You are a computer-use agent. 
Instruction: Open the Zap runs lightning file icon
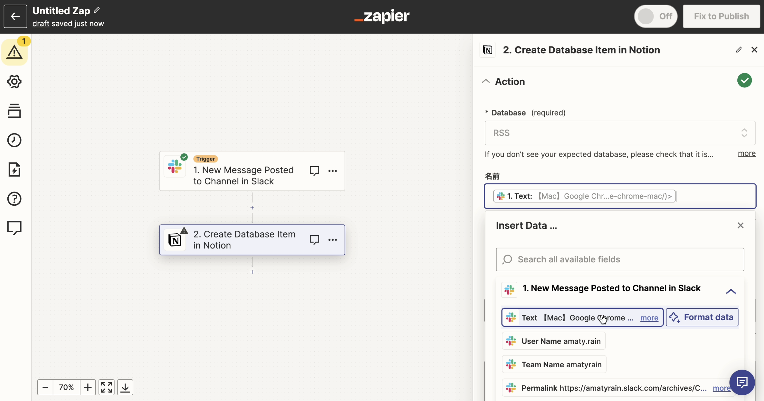pyautogui.click(x=14, y=170)
